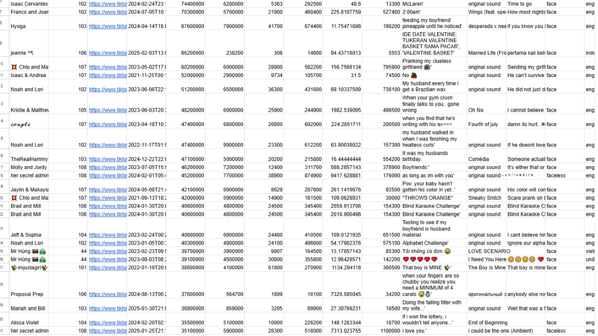Open Mariah and Bill's TikTok link

[108, 308]
